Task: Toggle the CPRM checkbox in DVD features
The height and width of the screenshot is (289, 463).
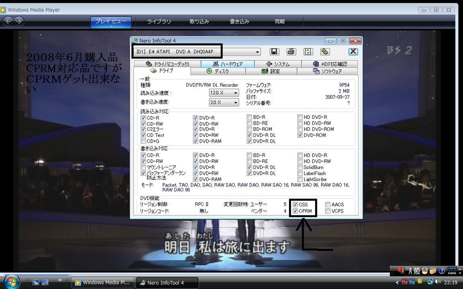Action: point(295,211)
